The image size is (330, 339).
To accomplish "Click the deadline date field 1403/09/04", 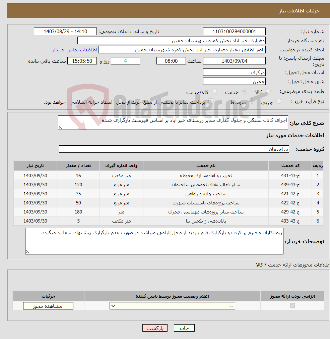I will [234, 61].
